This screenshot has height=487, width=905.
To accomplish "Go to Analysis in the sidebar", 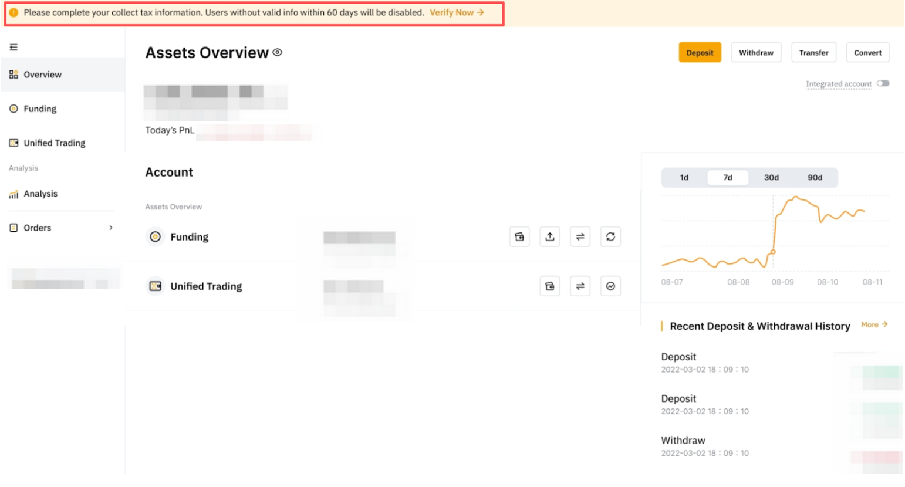I will coord(40,194).
